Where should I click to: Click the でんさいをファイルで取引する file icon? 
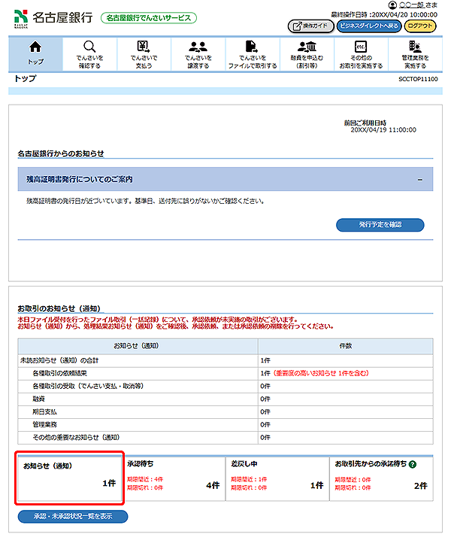pos(252,47)
